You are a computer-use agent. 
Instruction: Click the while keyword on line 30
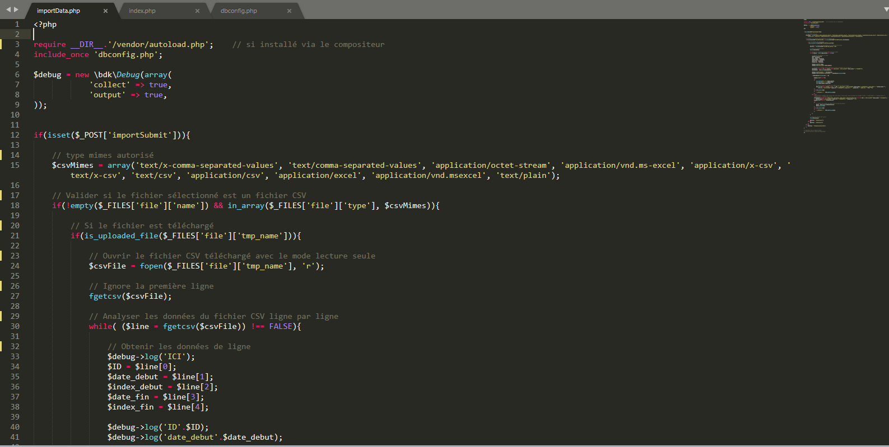point(100,326)
